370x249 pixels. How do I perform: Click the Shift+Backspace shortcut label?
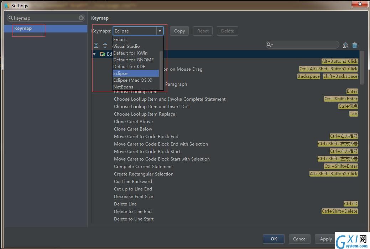pyautogui.click(x=340, y=76)
